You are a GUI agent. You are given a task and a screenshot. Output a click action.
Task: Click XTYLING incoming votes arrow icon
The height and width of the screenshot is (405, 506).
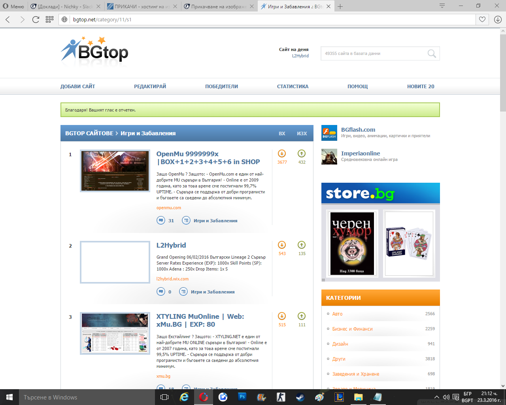point(282,316)
